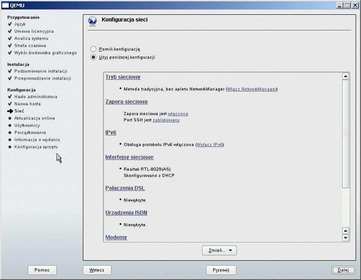361x280 pixels.
Task: Open 'Połączenia DSL' section
Action: 125,188
